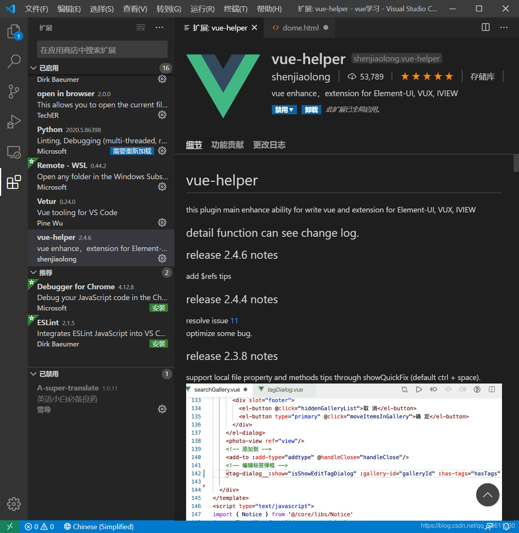This screenshot has width=519, height=533.
Task: Click the vue-helper Vue logo image
Action: (x=223, y=86)
